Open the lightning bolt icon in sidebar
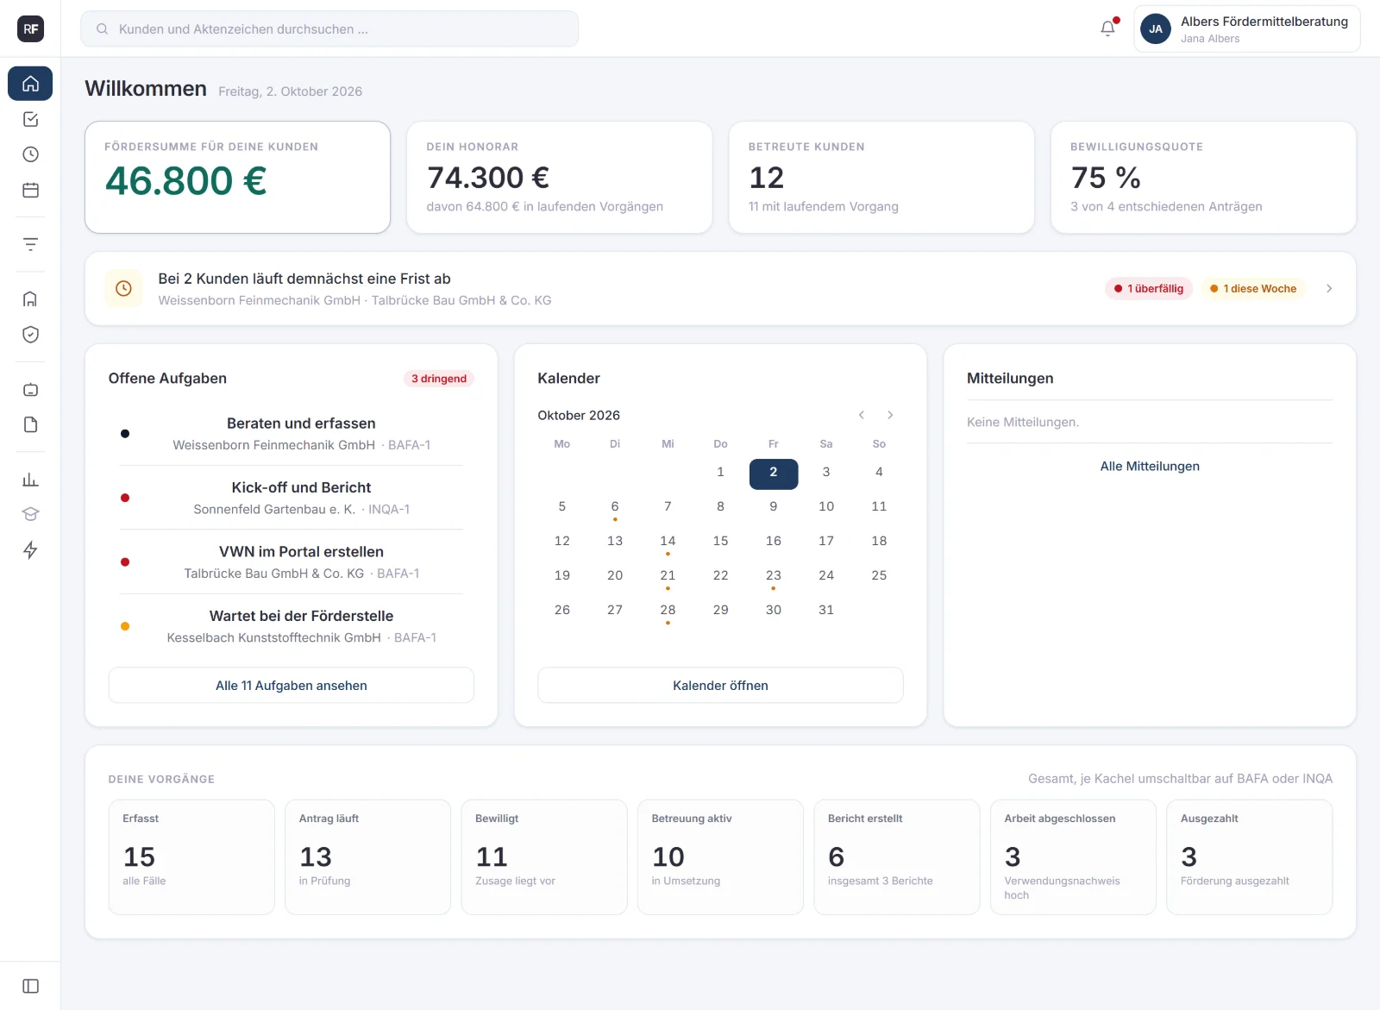 [x=30, y=550]
